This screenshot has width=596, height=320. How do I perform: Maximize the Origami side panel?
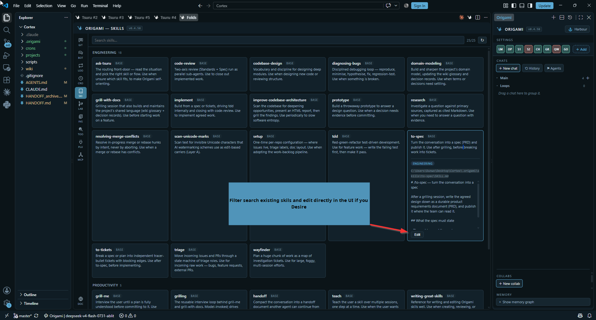coord(581,17)
